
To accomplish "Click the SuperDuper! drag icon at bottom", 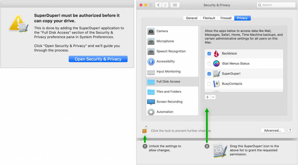I will tap(220, 151).
